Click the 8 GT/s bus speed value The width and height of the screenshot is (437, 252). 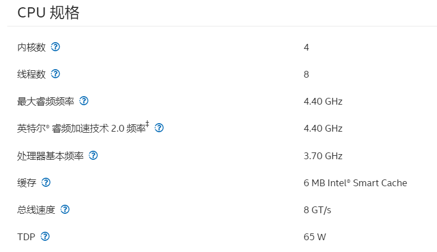pyautogui.click(x=318, y=210)
